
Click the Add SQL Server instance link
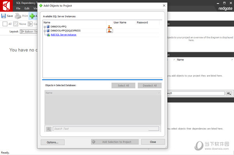(x=64, y=35)
